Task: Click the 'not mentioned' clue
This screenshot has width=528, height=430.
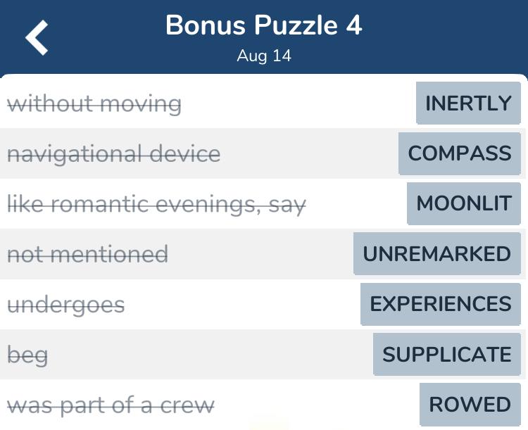Action: (87, 254)
